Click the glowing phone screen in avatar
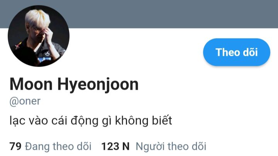 [44, 59]
